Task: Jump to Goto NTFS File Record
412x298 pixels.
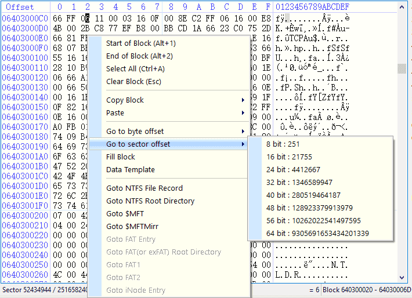Action: [144, 188]
